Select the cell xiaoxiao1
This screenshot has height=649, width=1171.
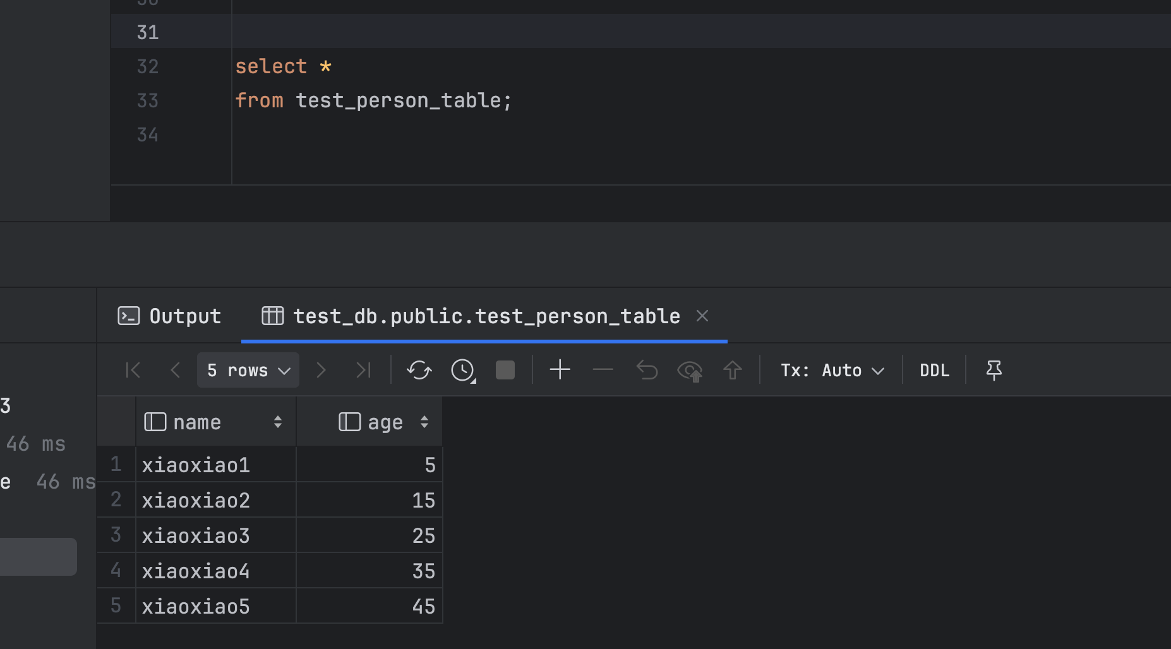point(216,465)
